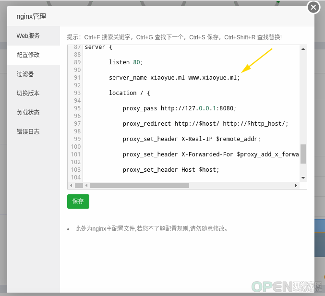The height and width of the screenshot is (296, 325).
Task: Click the second left arrow beside horizontal scrollbar
Action: point(86,185)
